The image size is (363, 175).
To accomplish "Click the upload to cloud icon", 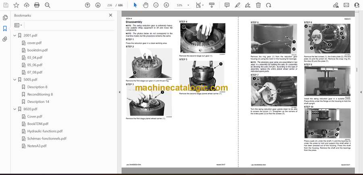I will click(27, 5).
